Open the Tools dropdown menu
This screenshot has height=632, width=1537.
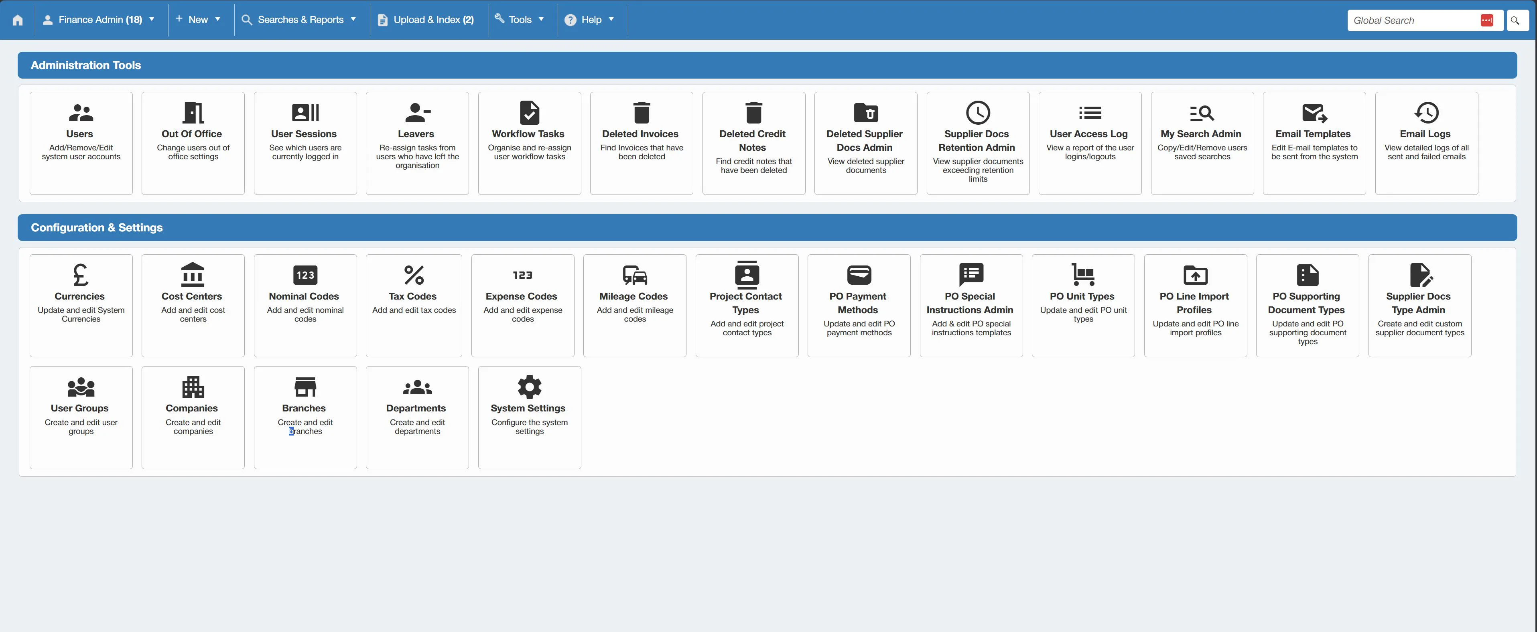(519, 20)
